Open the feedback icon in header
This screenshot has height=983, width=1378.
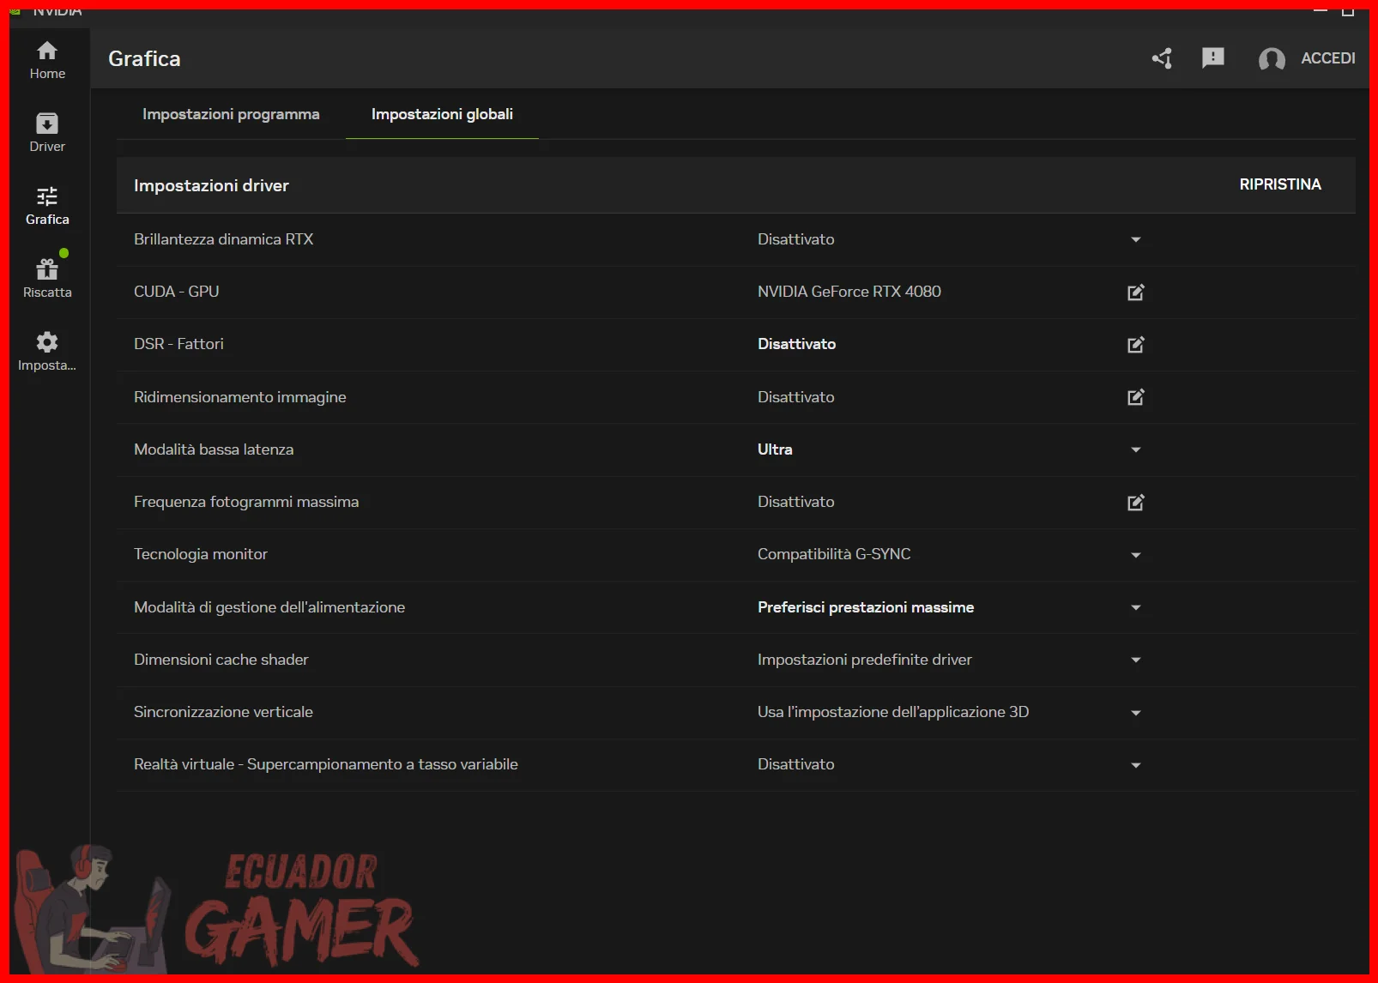[x=1213, y=57]
